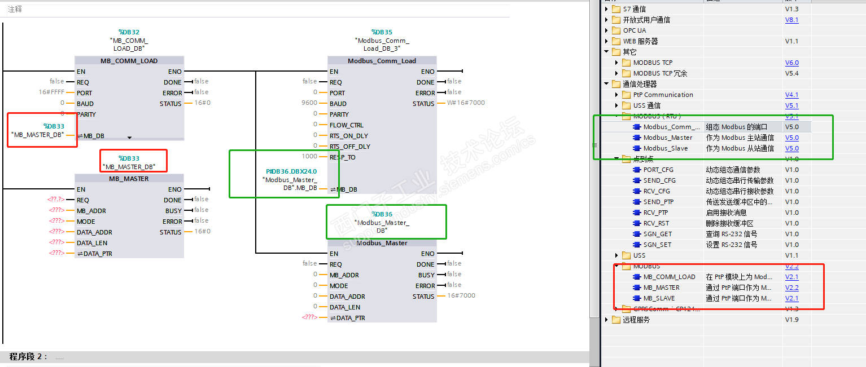866x367 pixels.
Task: Select the MB_MASTER block title
Action: [x=129, y=179]
